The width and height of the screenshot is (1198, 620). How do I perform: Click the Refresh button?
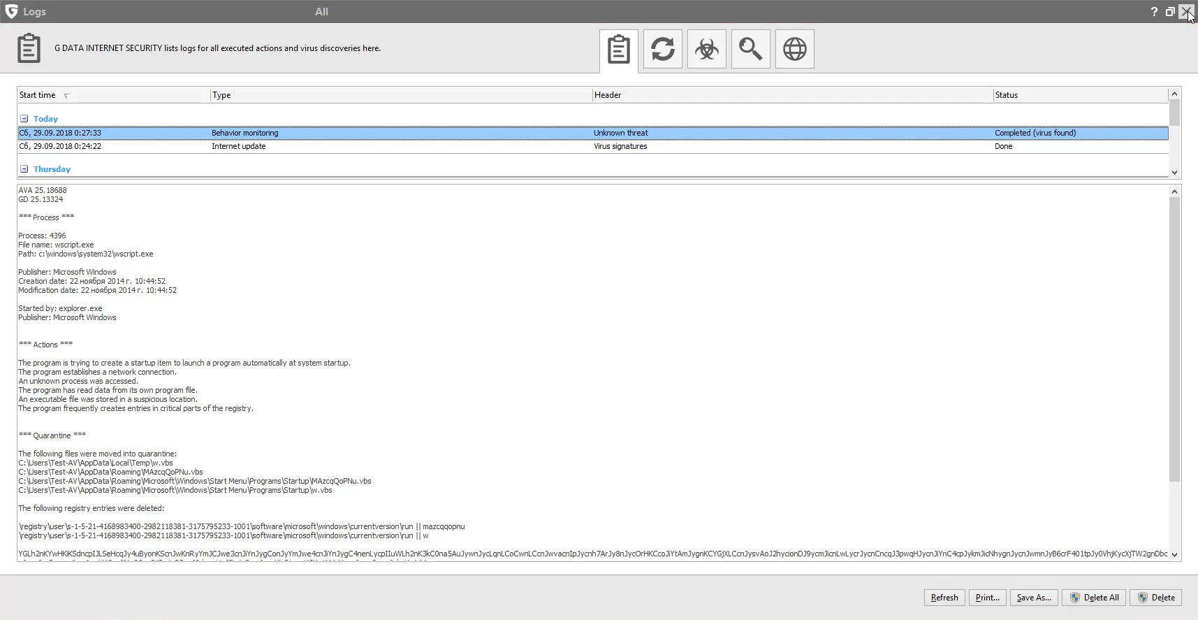944,598
